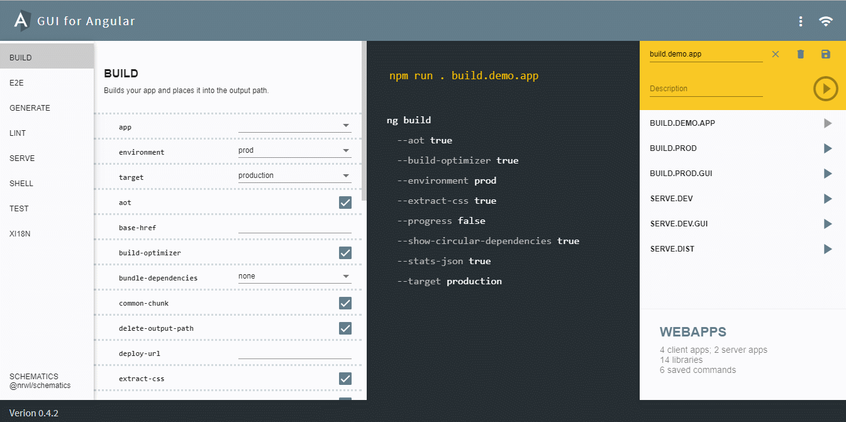This screenshot has height=422, width=846.
Task: Open the bundle-dependencies dropdown showing none
Action: click(x=295, y=277)
